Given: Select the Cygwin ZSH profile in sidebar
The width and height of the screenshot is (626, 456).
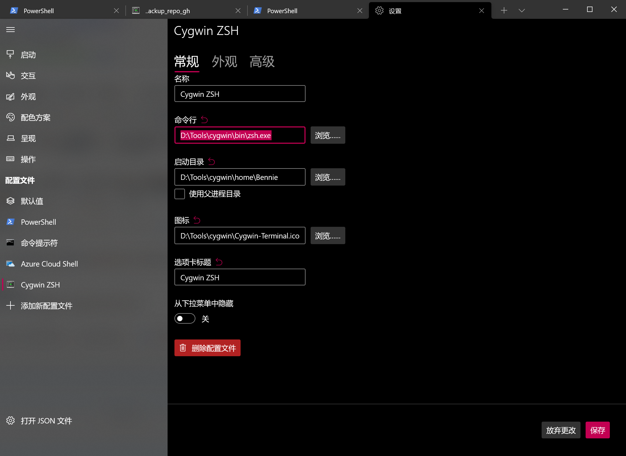Looking at the screenshot, I should [84, 285].
